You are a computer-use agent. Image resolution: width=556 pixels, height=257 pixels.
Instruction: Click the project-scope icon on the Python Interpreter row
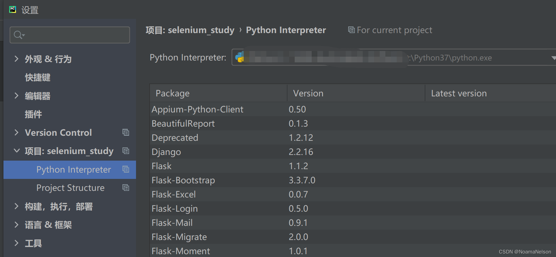coord(126,169)
